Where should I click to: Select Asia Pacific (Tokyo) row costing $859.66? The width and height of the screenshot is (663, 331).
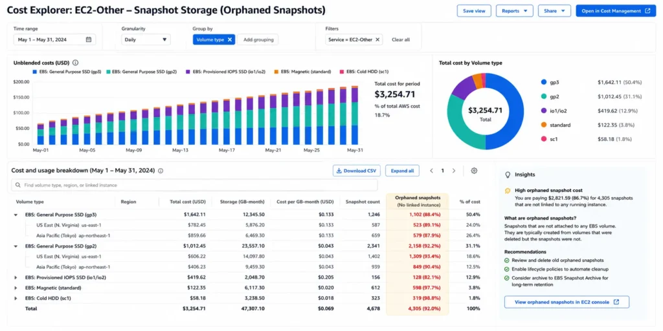[x=247, y=235]
